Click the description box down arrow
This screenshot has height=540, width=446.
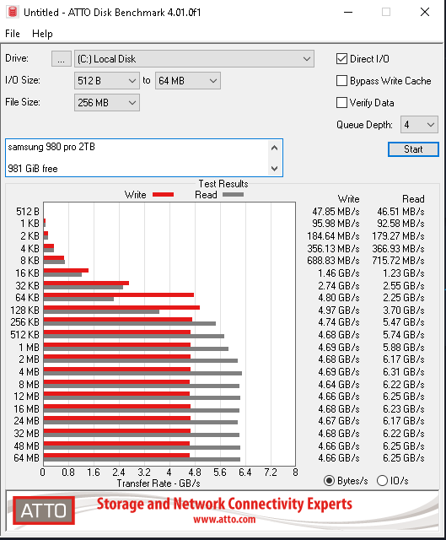pos(274,169)
